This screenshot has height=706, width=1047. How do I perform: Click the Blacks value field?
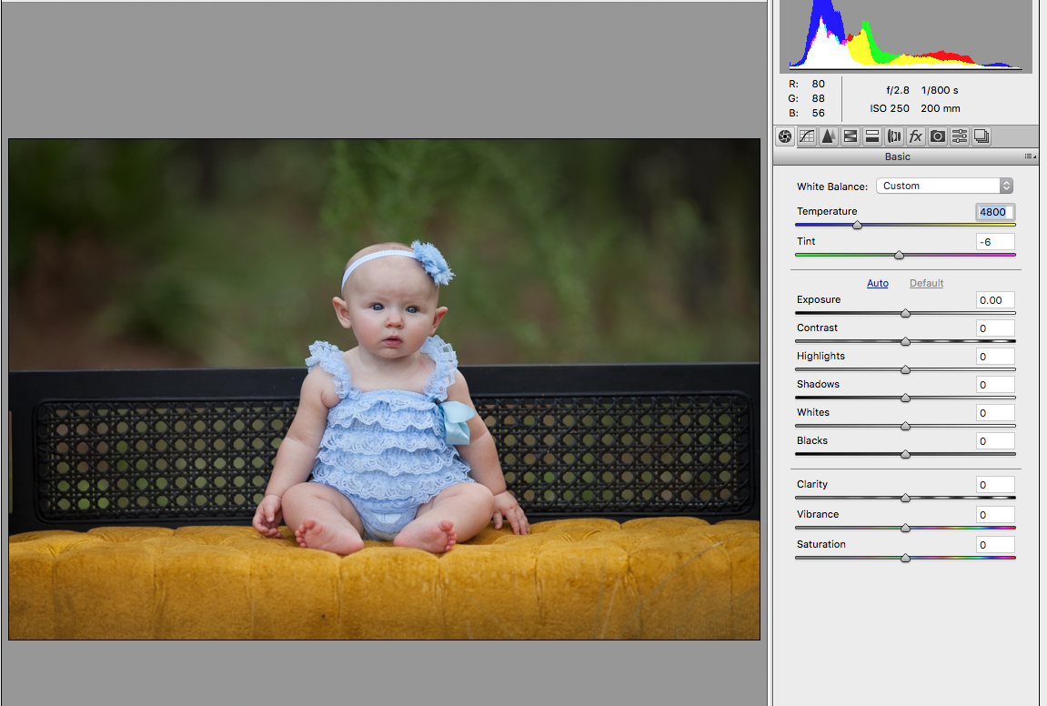point(995,441)
